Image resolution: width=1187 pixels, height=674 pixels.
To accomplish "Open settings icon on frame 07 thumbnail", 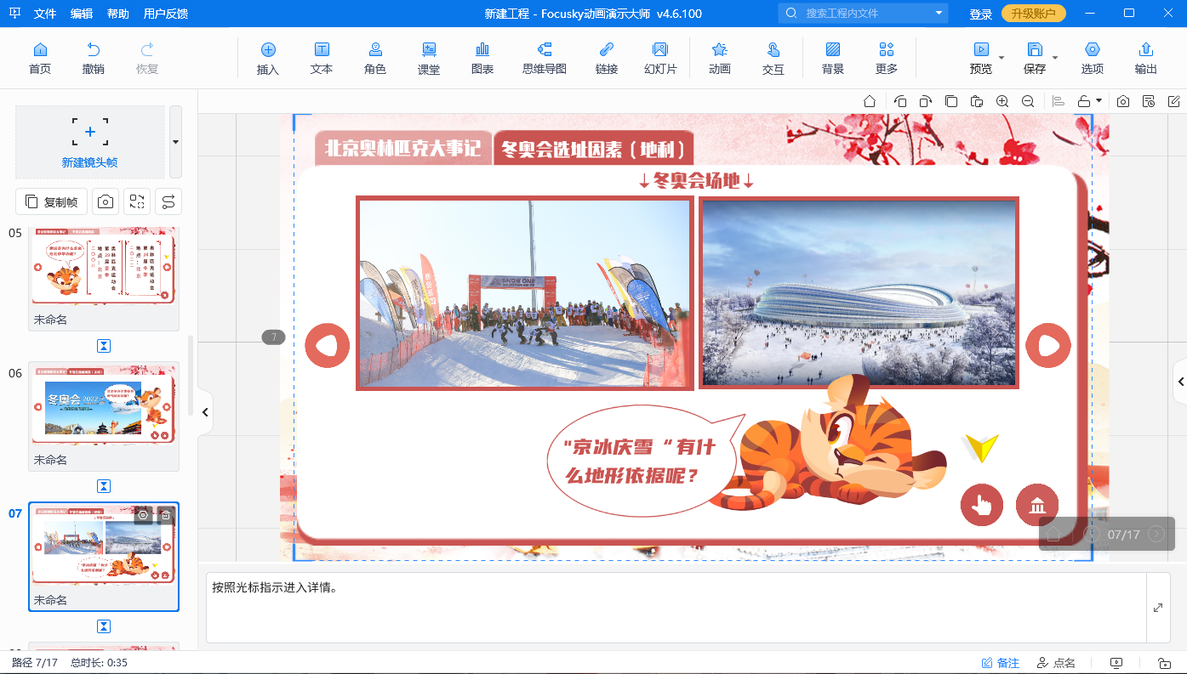I will 143,515.
